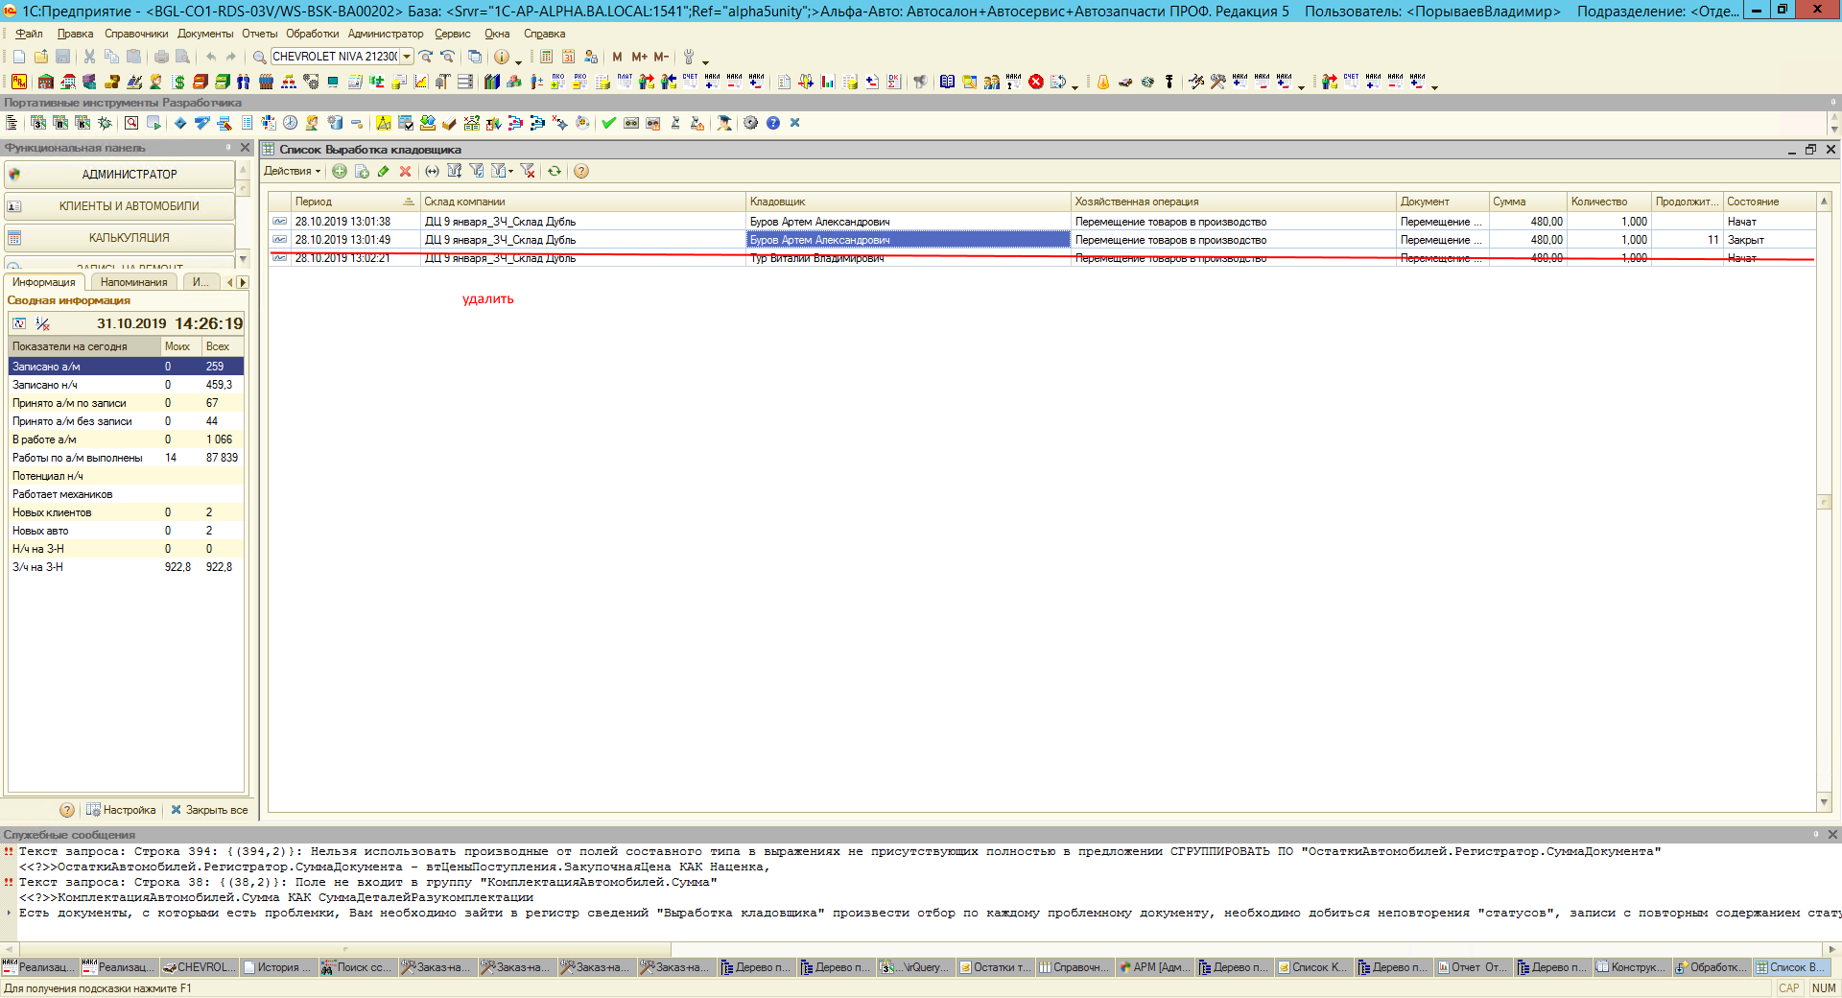This screenshot has height=998, width=1842.
Task: Open the Отчеты menu
Action: [x=259, y=34]
